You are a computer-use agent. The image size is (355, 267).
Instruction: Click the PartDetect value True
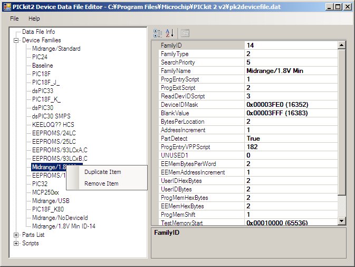[x=291, y=139]
